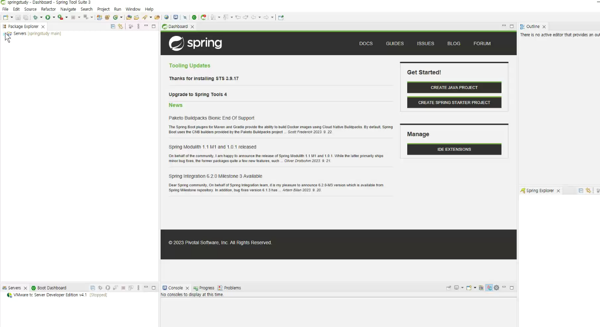The image size is (600, 327).
Task: Open the FORUM link in Dashboard header
Action: click(482, 43)
